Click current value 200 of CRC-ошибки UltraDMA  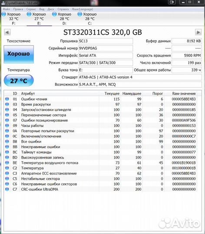tap(116, 189)
